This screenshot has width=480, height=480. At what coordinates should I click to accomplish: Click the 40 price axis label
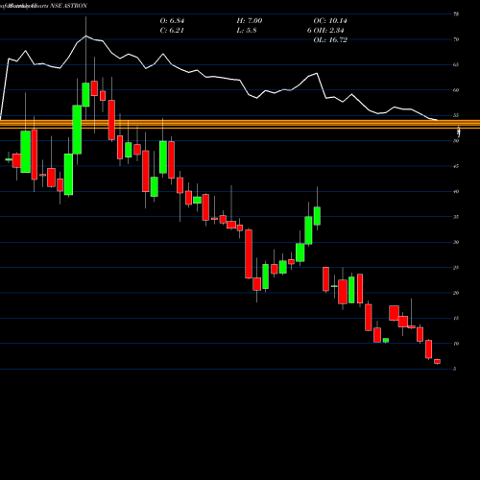tap(456, 191)
